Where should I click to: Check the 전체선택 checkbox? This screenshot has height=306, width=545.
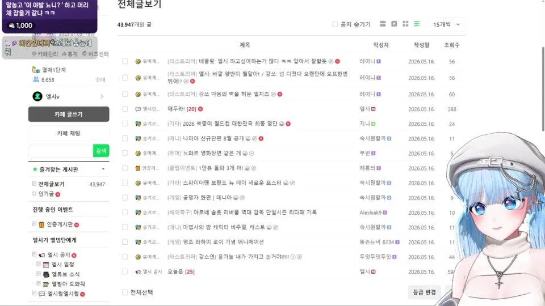[125, 292]
